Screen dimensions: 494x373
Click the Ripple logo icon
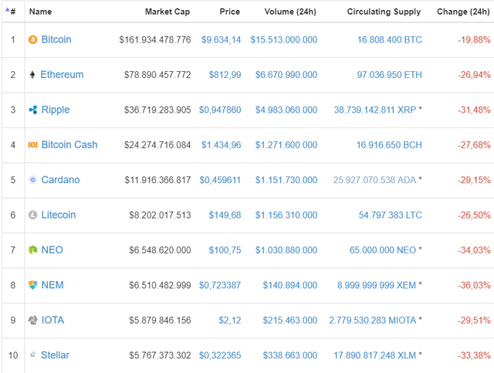(32, 110)
